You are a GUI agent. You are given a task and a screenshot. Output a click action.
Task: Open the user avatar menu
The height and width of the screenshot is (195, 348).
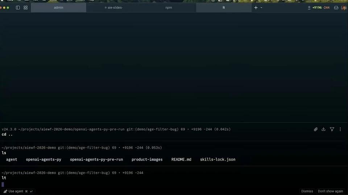344,8
